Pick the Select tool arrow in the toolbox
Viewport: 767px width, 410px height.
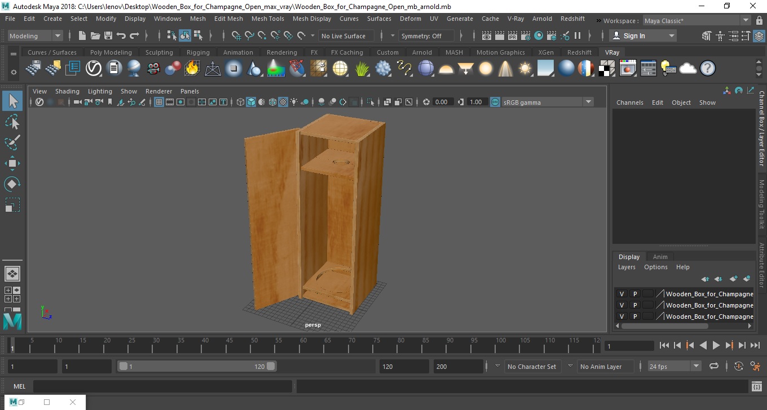12,101
